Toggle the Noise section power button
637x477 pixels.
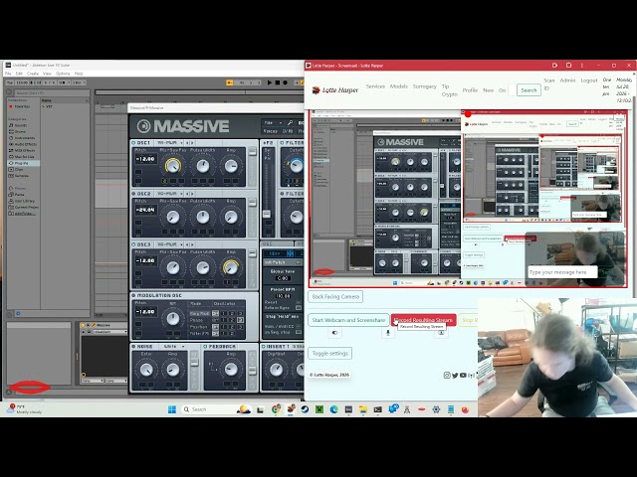click(133, 347)
